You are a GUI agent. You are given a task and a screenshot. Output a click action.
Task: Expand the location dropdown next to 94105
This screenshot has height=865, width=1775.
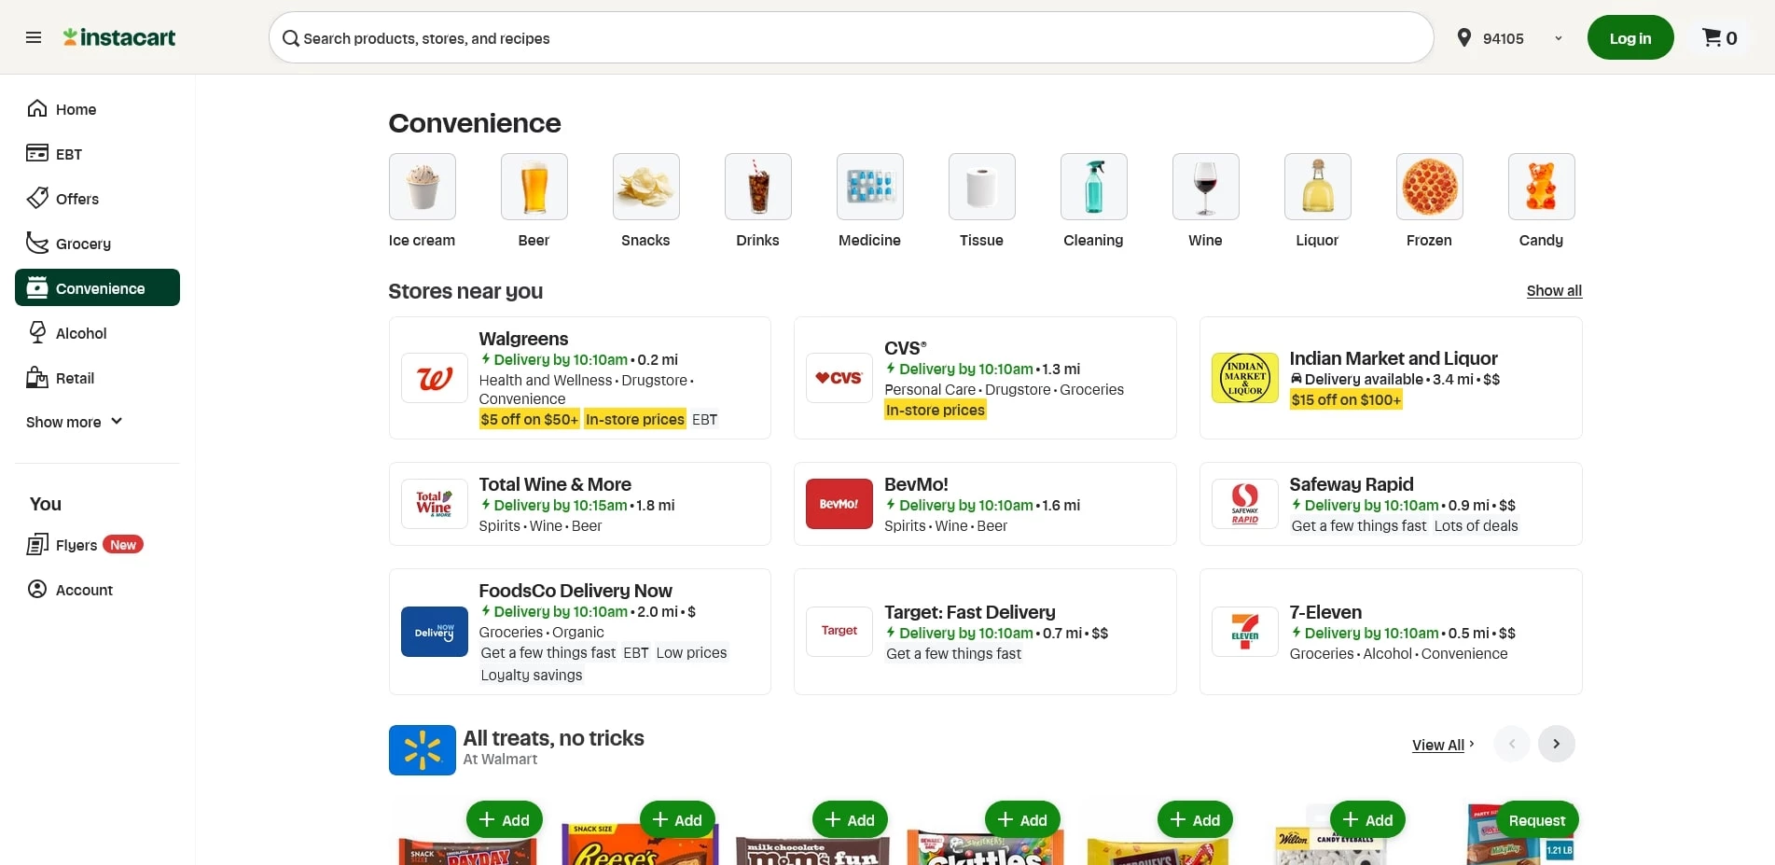pyautogui.click(x=1558, y=38)
